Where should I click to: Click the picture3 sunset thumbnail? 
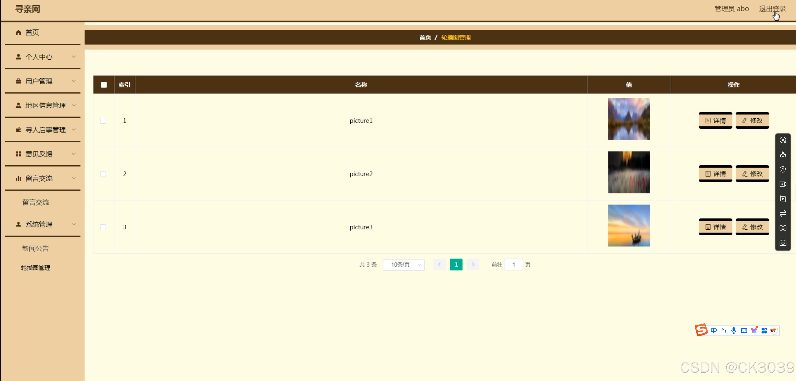(x=629, y=225)
